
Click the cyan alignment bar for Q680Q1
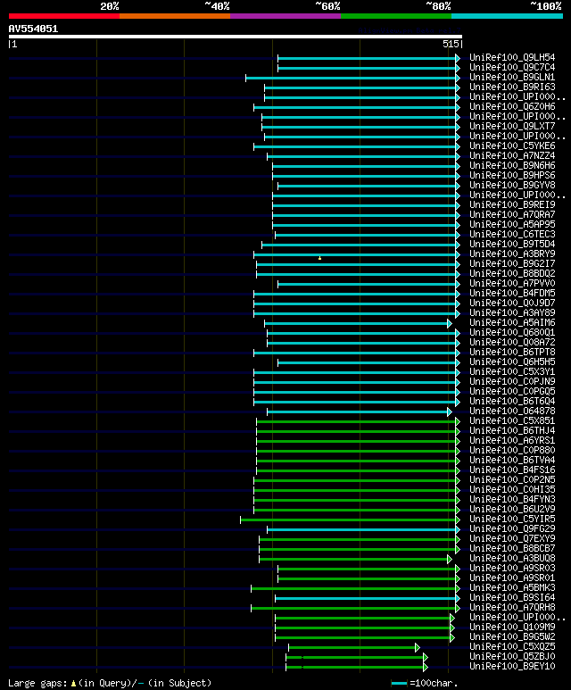(x=361, y=334)
